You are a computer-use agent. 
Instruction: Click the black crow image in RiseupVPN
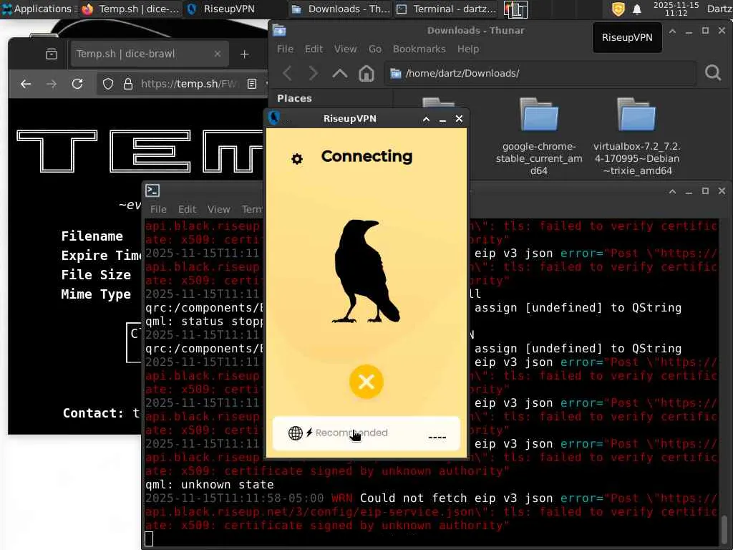point(366,271)
